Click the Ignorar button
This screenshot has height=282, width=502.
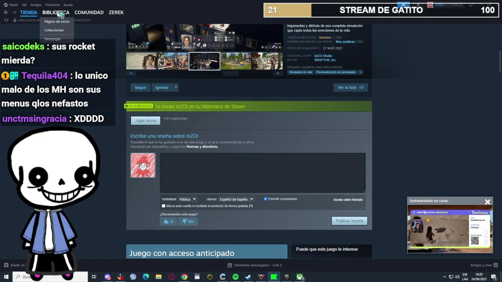pos(162,87)
